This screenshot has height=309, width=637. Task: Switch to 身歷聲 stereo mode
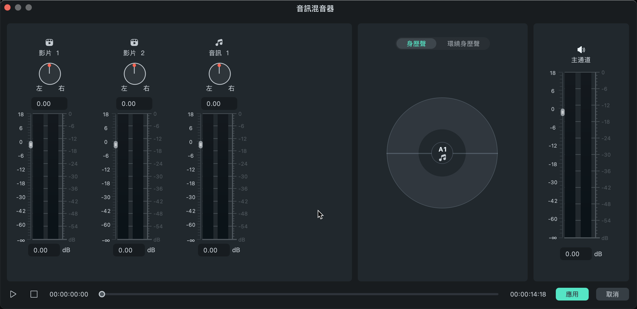point(416,44)
